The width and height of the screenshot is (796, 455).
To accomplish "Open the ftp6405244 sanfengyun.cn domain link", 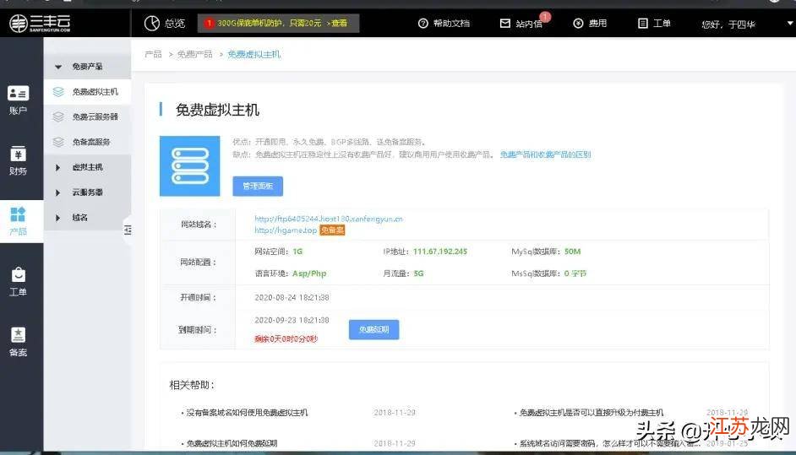I will [329, 219].
